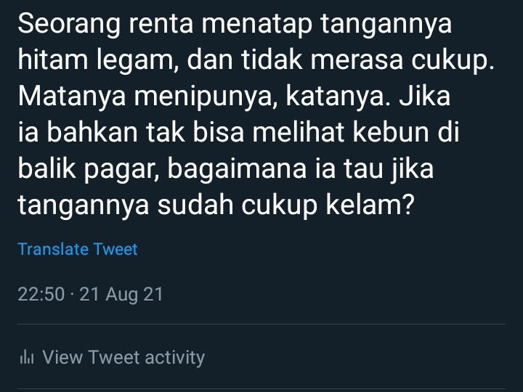Click the last line 'tangannya sudah cukup kelam?'

click(x=216, y=205)
